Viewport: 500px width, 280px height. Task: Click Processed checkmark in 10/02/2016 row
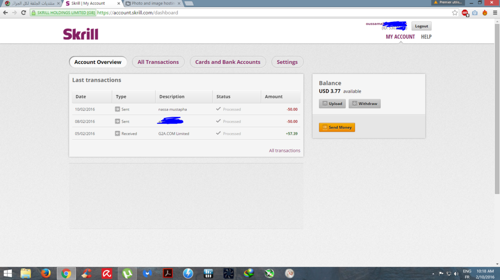point(218,109)
